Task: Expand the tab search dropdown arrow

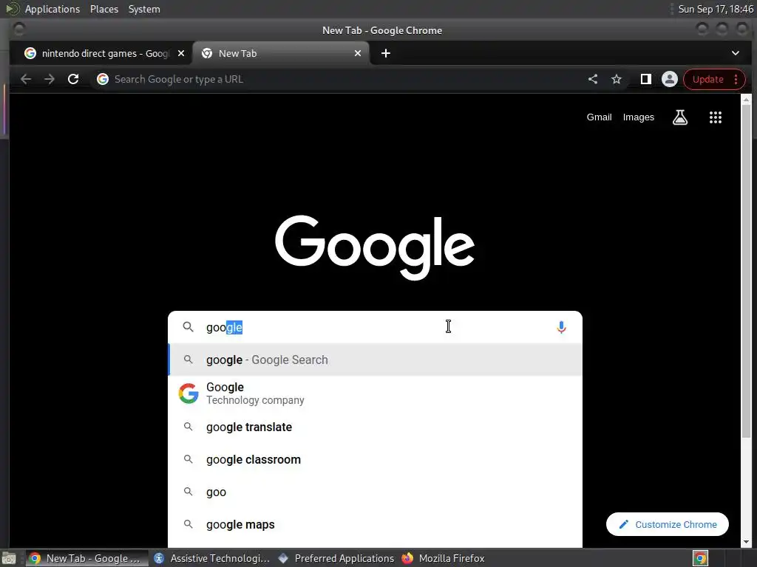Action: click(x=736, y=53)
